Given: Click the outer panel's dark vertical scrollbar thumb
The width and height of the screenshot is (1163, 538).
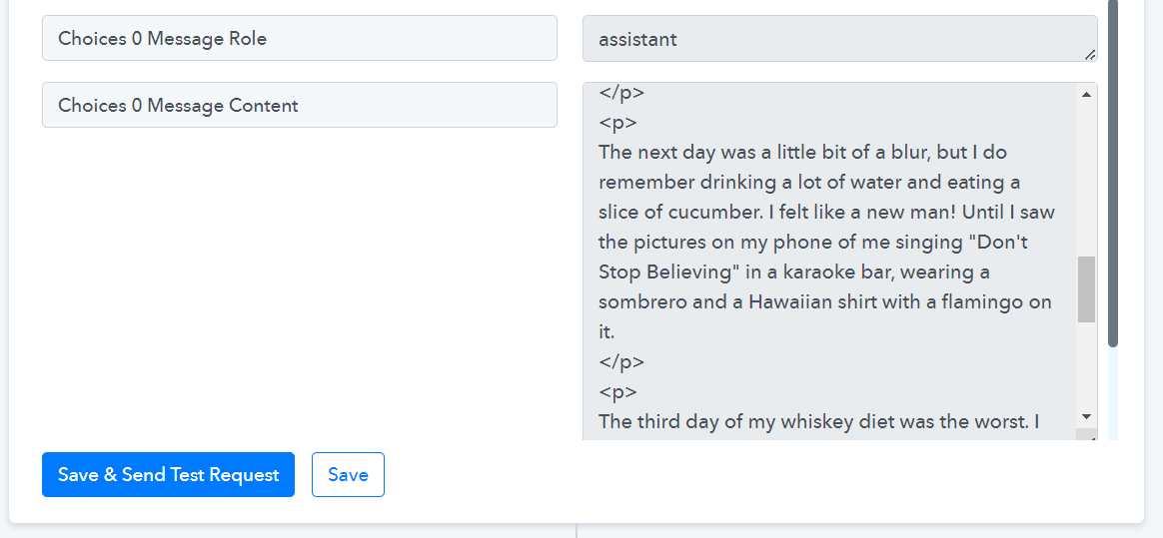Looking at the screenshot, I should coord(1113,170).
